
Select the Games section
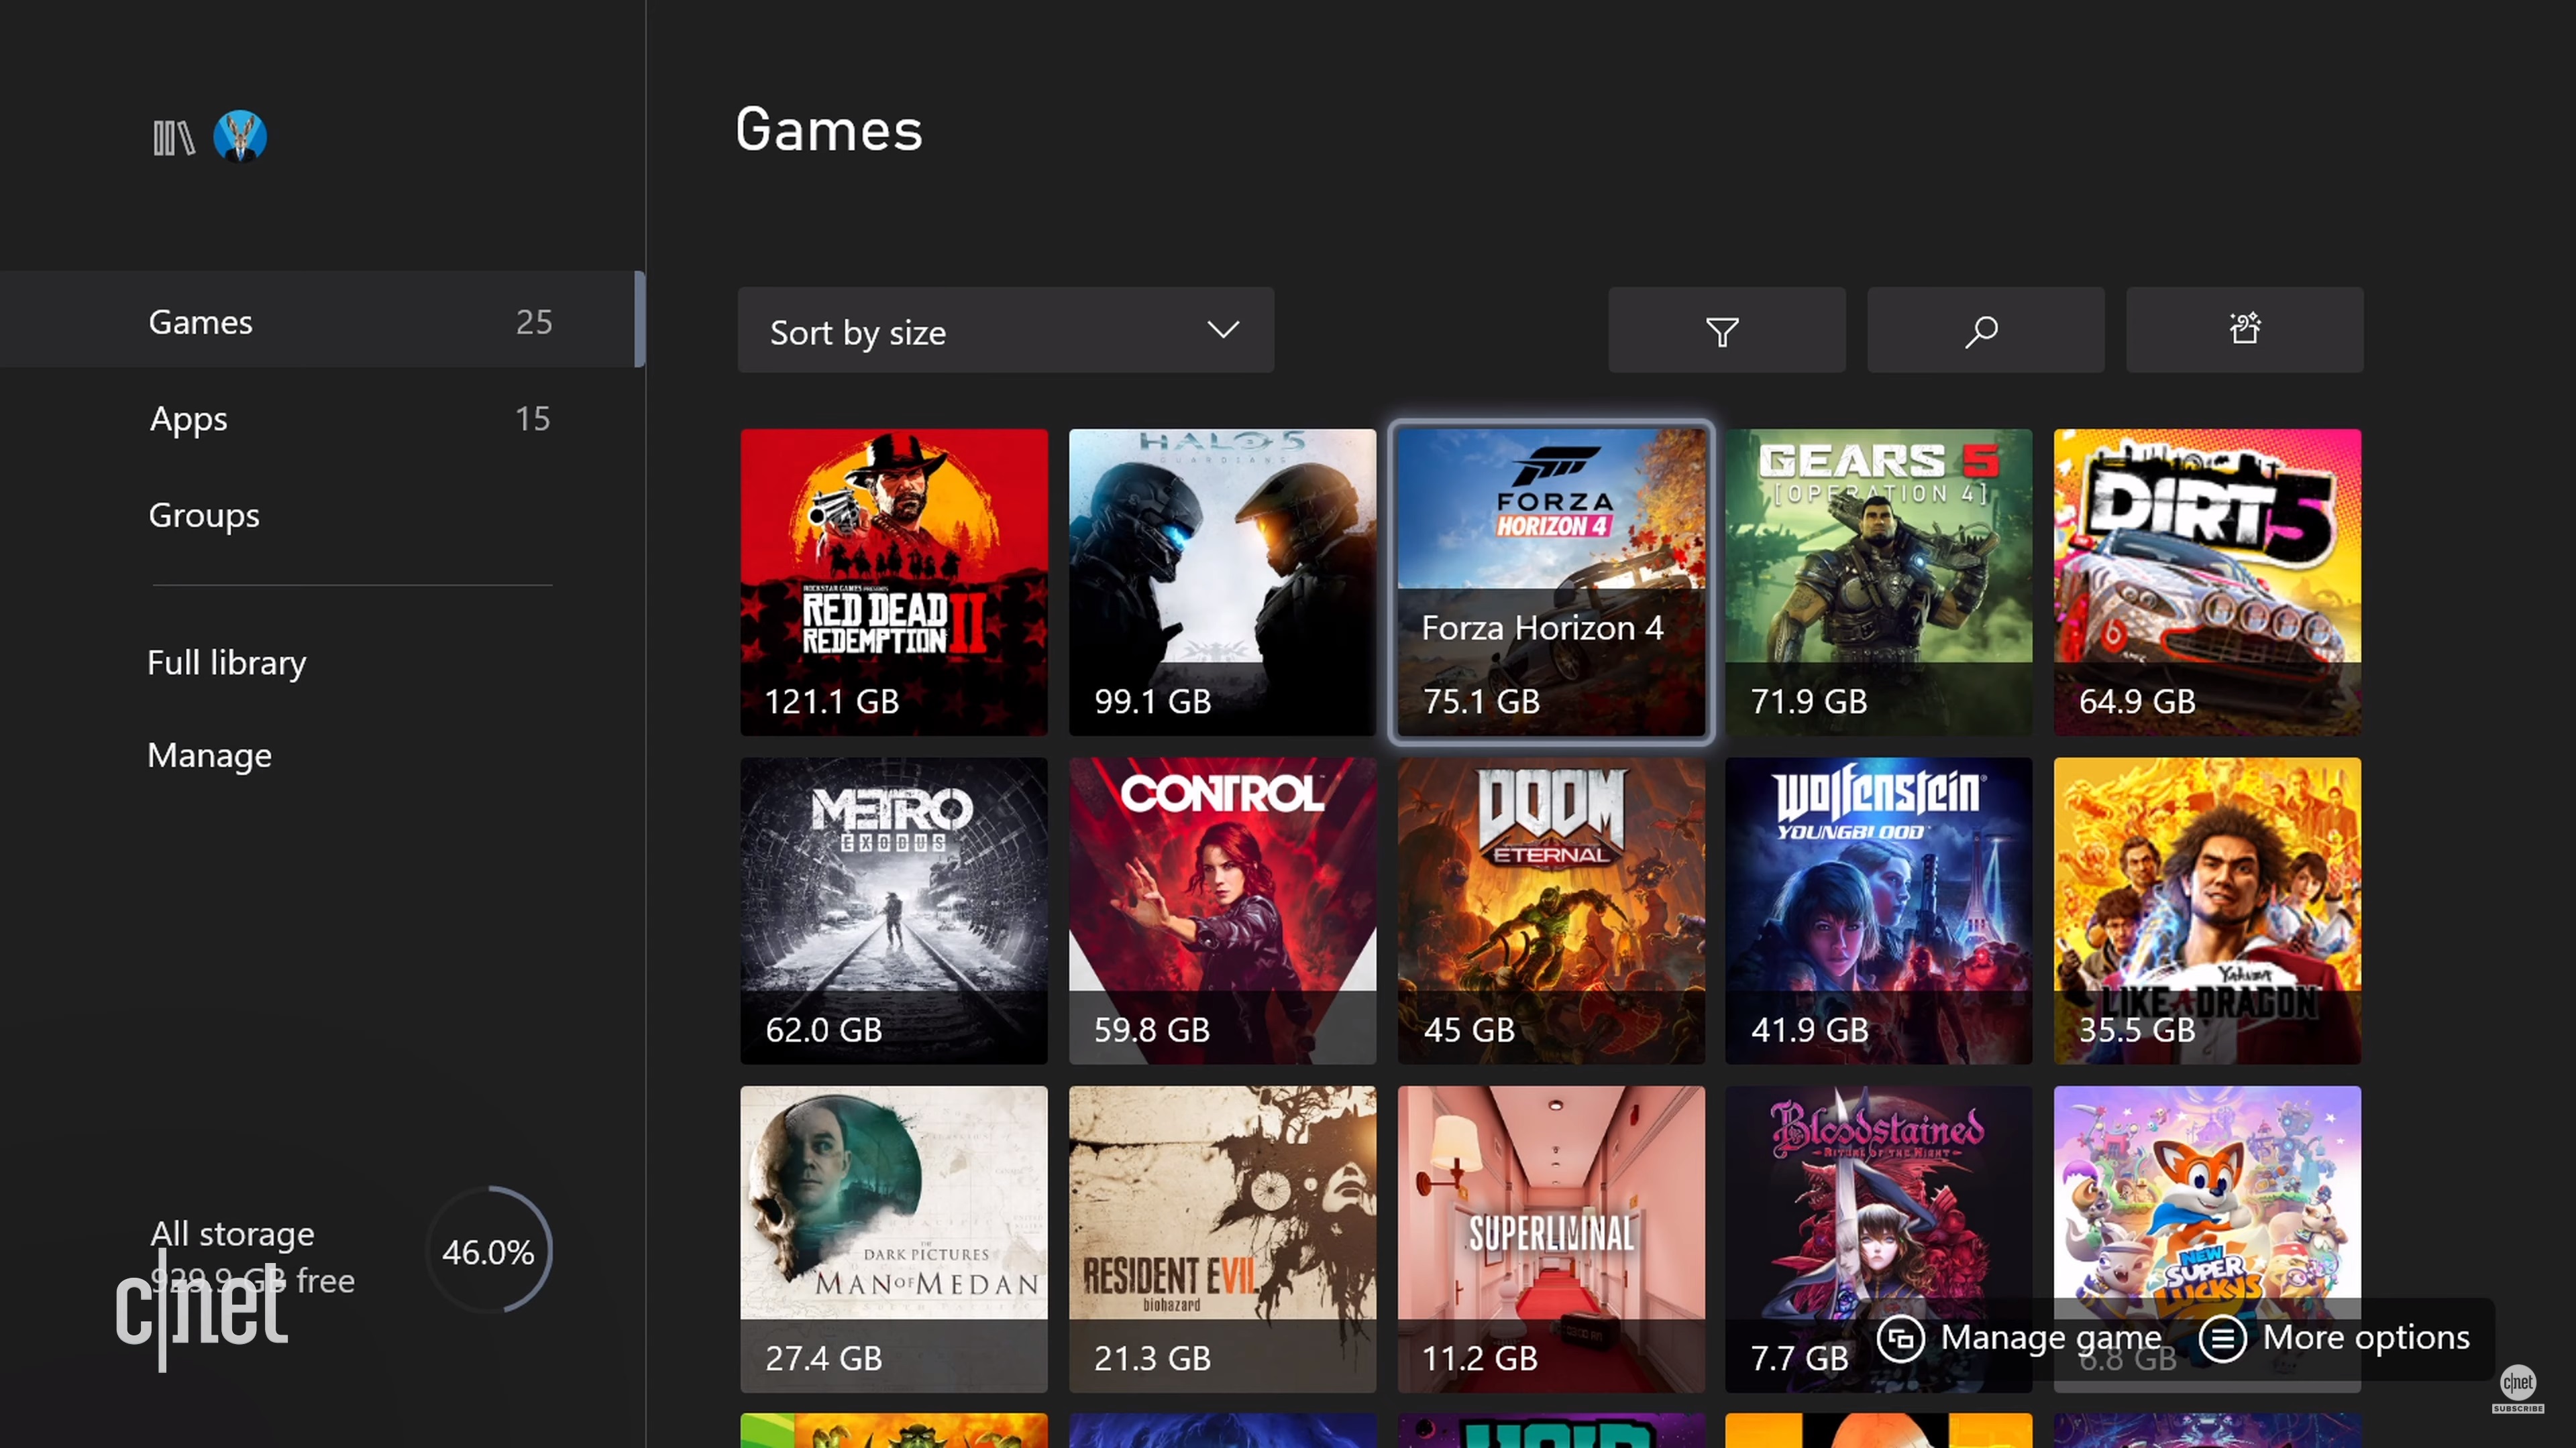[x=322, y=320]
